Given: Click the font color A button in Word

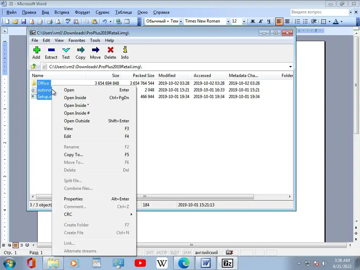Looking at the screenshot, I should [x=336, y=21].
